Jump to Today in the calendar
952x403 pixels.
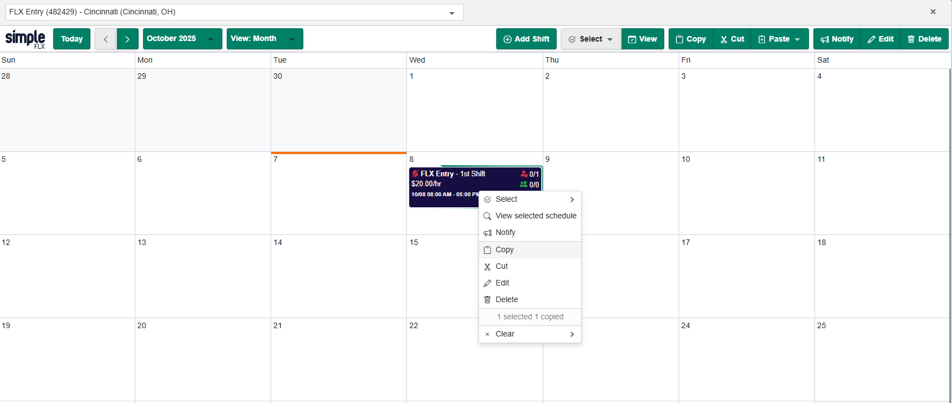[x=72, y=39]
